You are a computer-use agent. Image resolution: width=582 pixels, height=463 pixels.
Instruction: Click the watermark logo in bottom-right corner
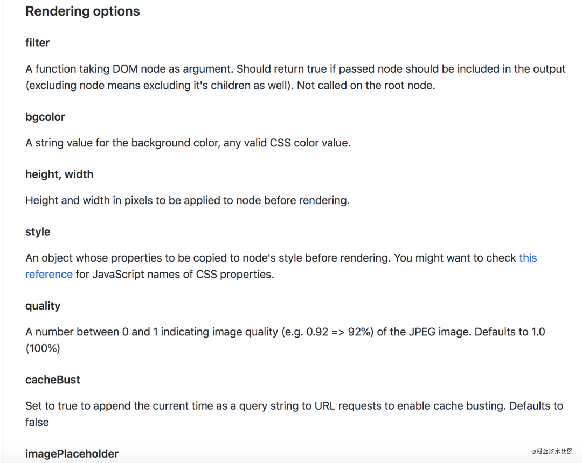click(x=548, y=451)
